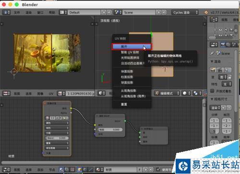
Task: Open the Cycles render engine dropdown
Action: click(185, 12)
